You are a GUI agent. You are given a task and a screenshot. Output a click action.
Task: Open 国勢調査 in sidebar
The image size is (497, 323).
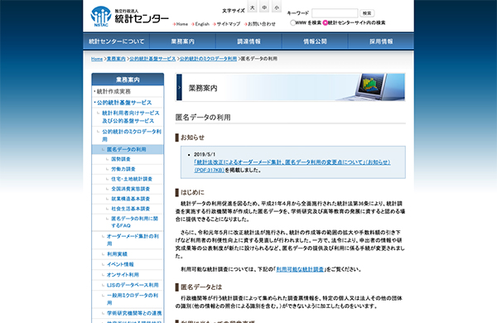pyautogui.click(x=121, y=159)
